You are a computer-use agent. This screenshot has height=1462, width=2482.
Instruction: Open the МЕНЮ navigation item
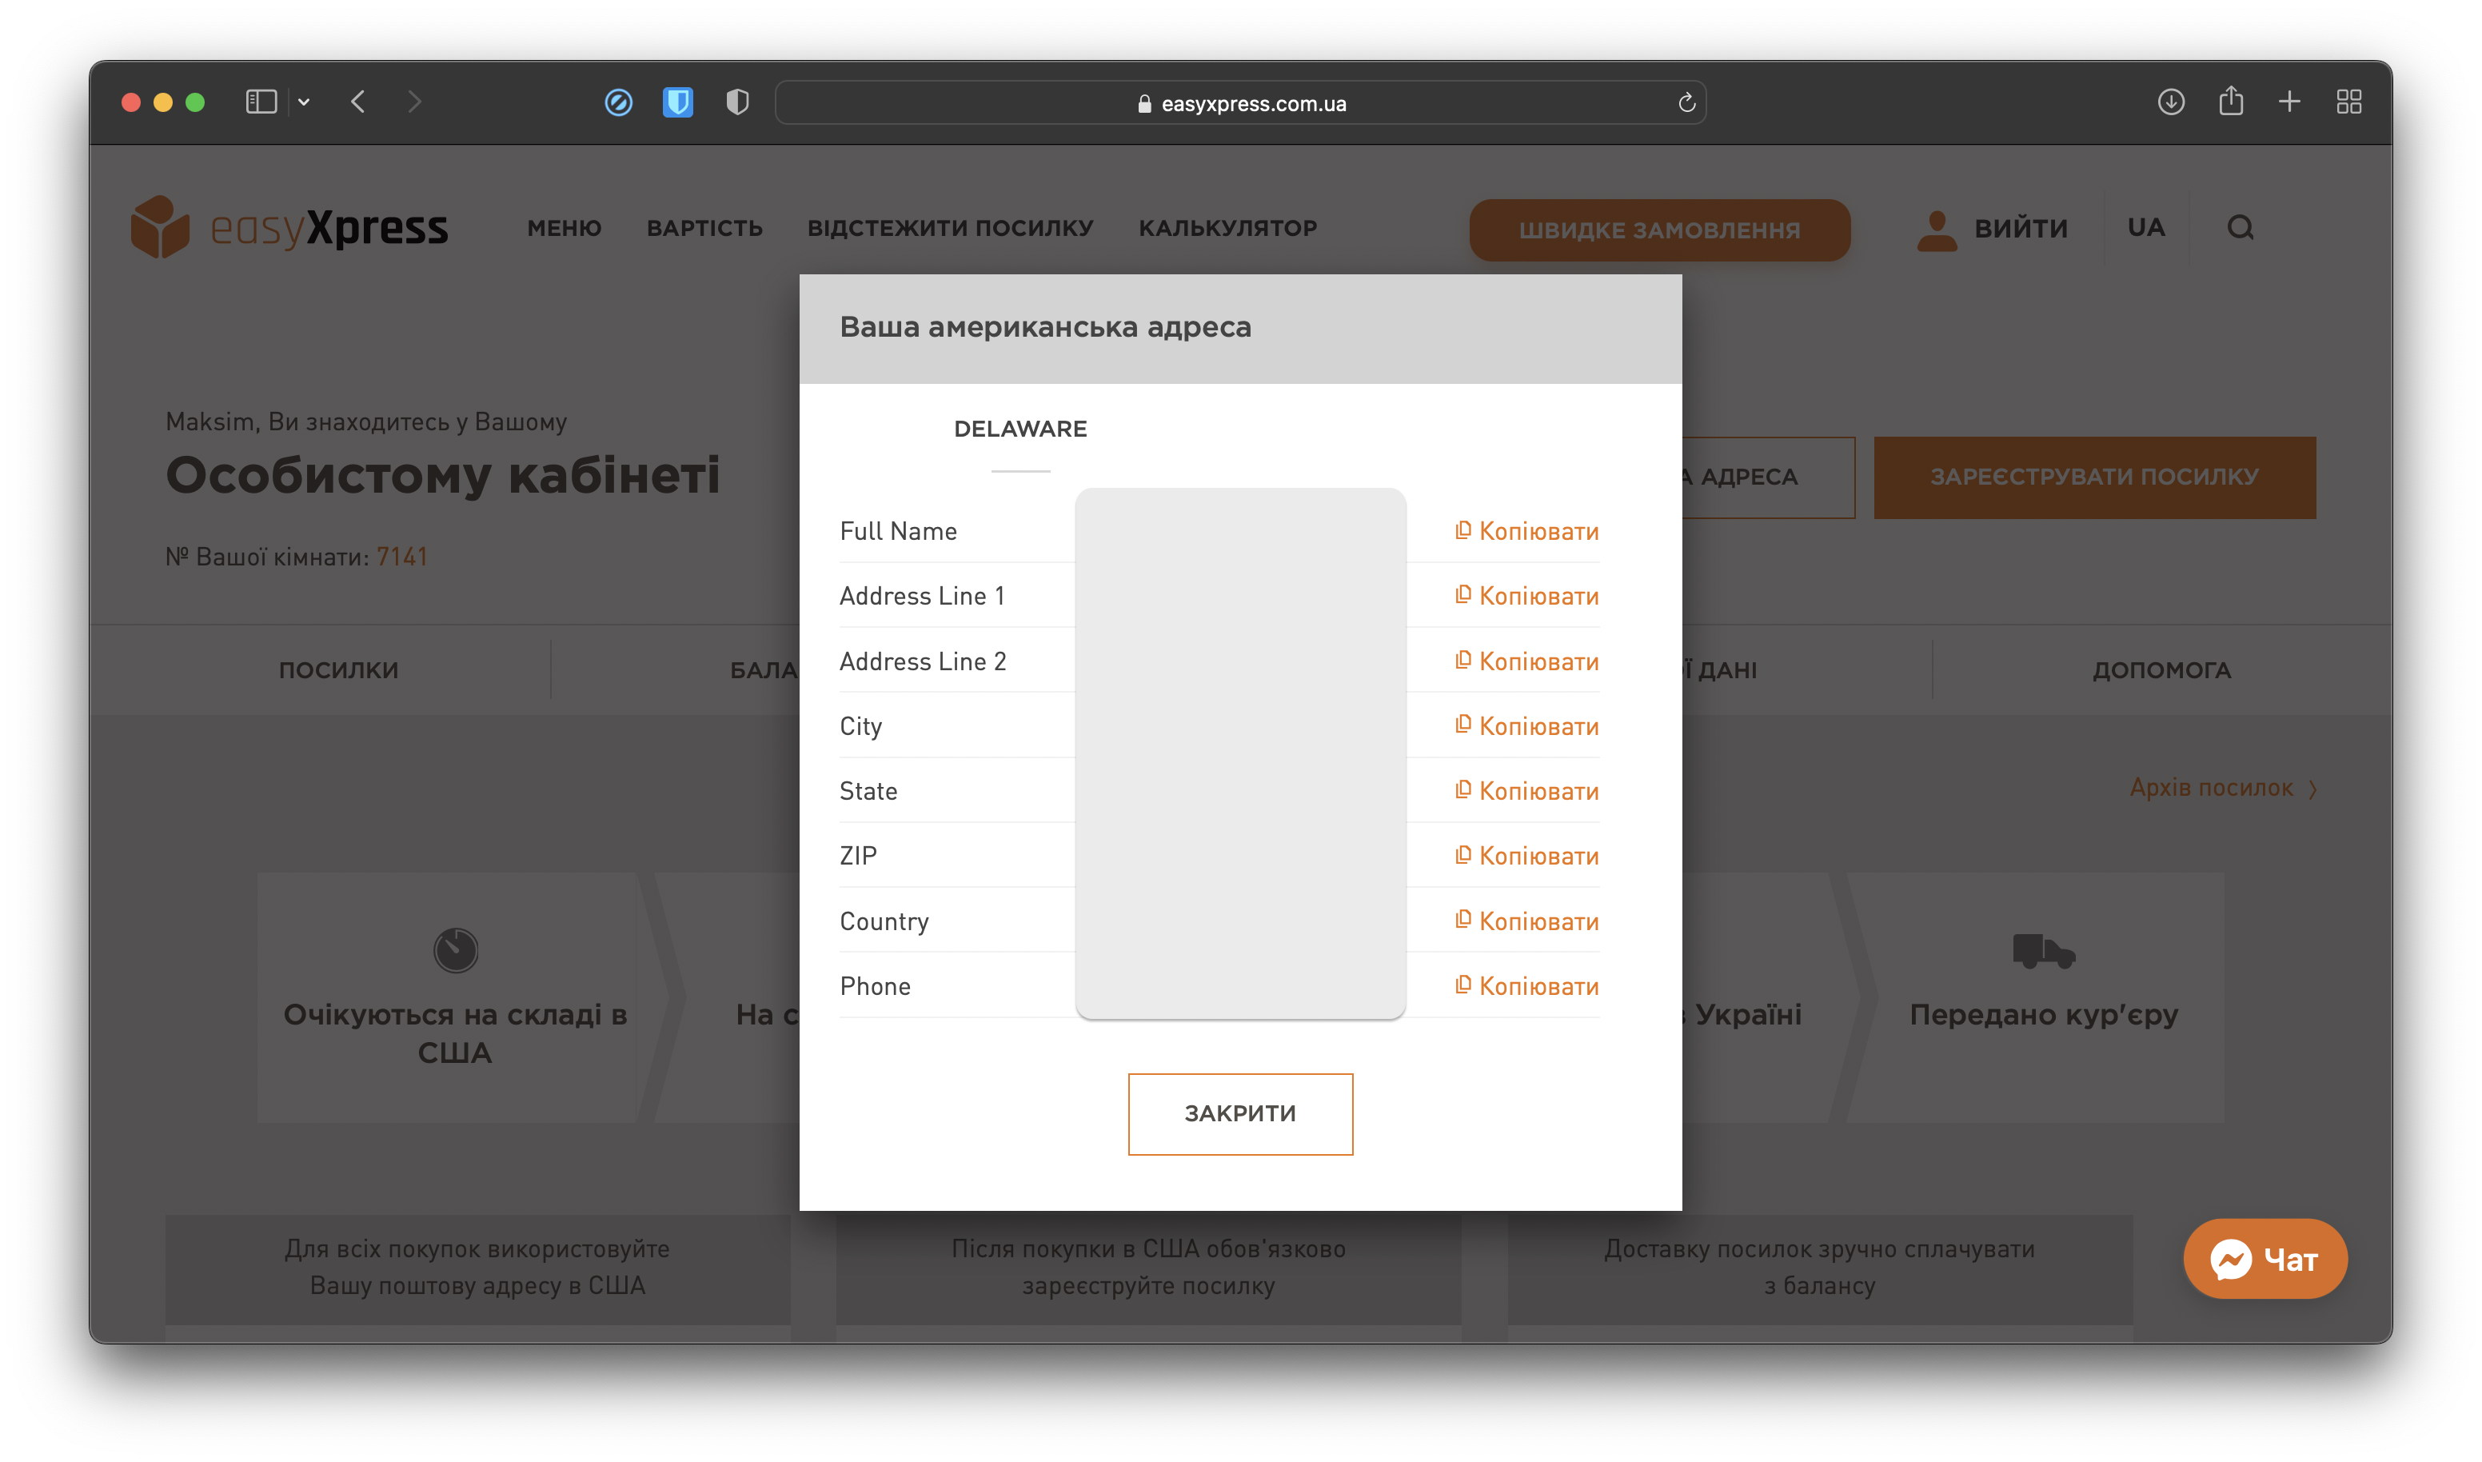click(x=565, y=229)
